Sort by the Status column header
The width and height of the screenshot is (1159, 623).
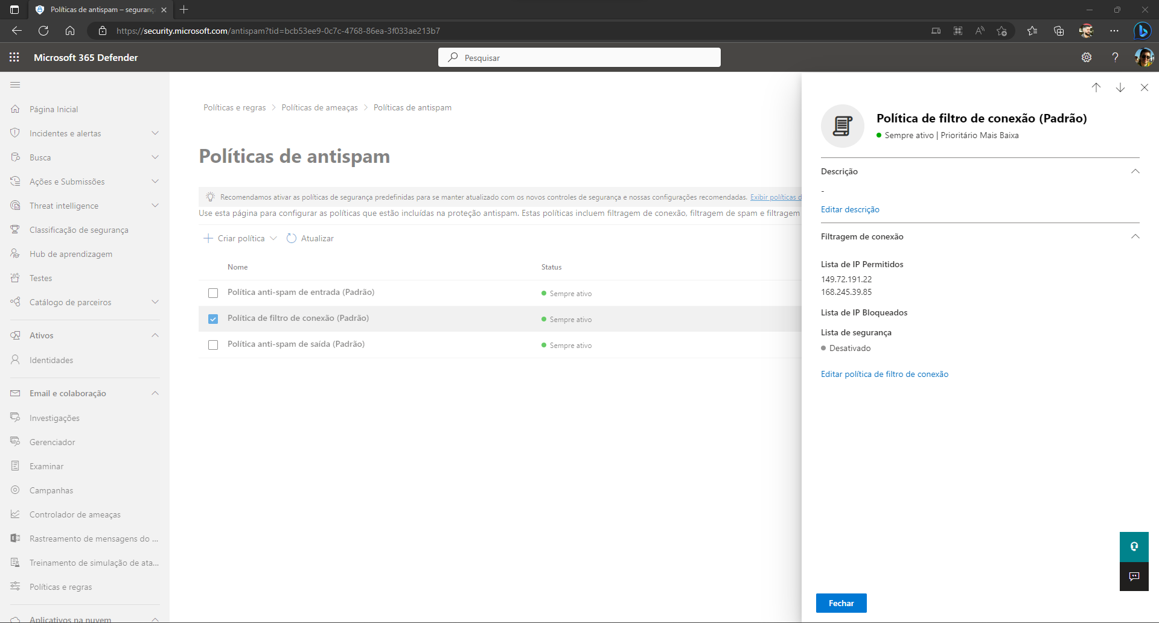click(551, 267)
